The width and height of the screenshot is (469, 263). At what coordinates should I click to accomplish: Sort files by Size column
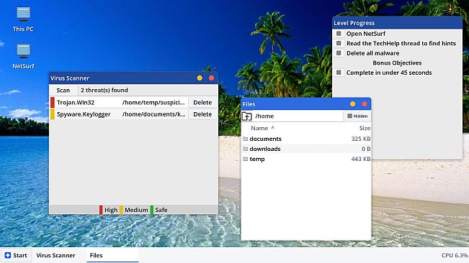click(365, 128)
